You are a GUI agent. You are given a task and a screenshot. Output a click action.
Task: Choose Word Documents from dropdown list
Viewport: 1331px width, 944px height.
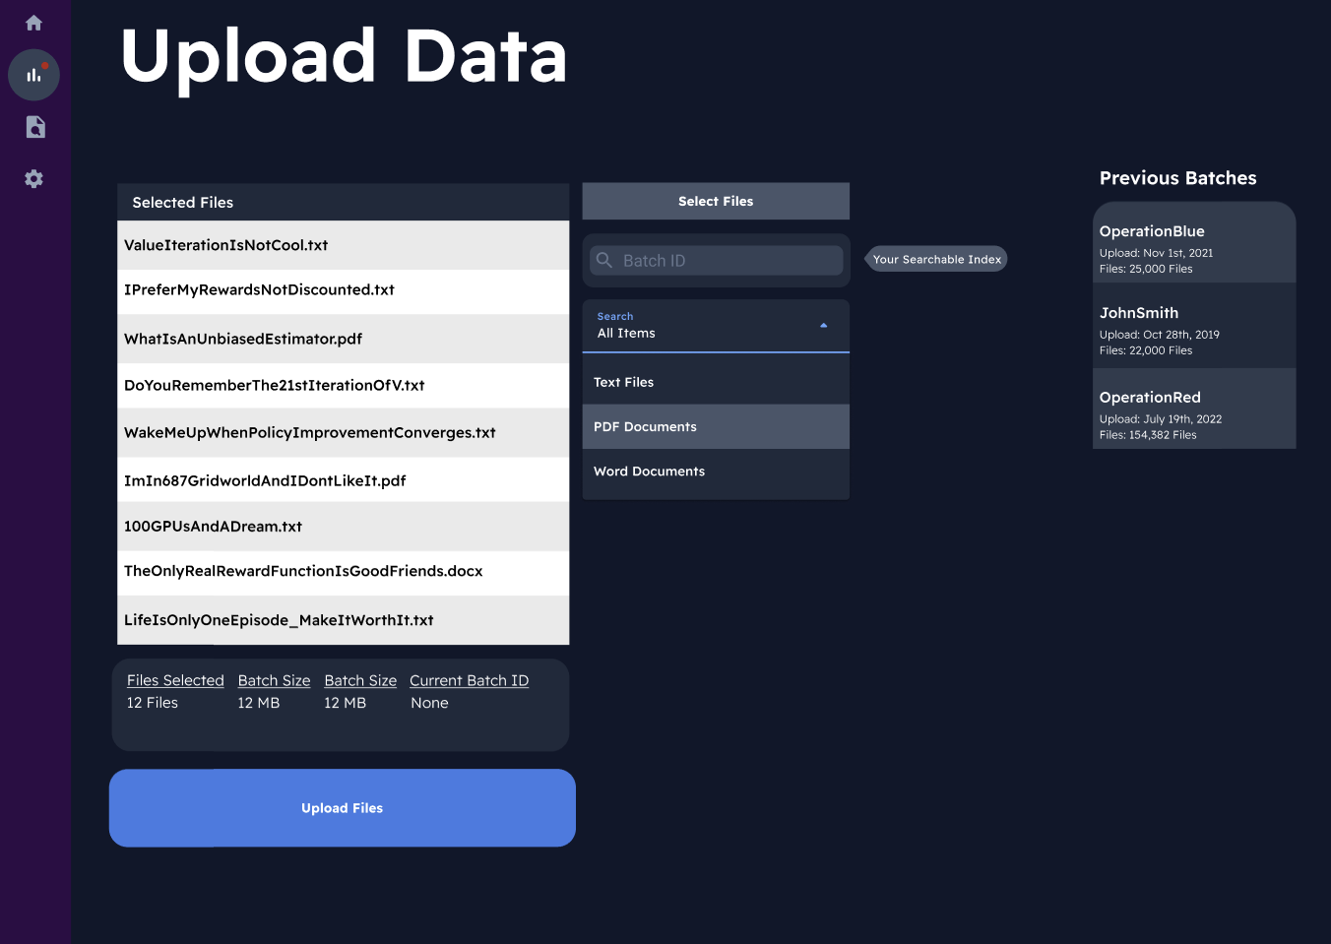716,472
